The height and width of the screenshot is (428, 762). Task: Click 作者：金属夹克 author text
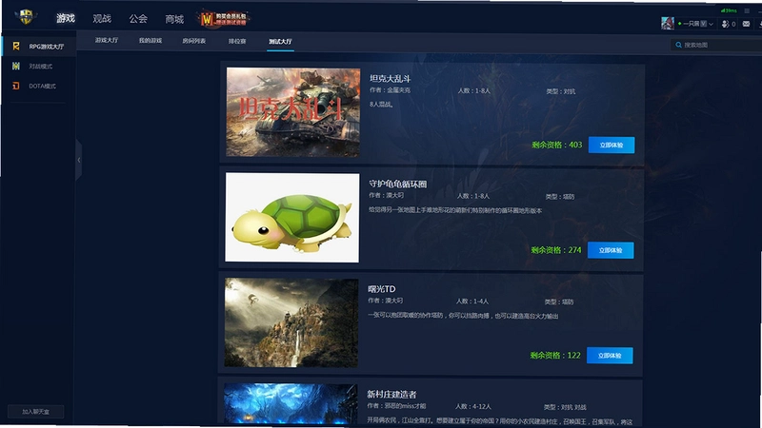[x=390, y=90]
